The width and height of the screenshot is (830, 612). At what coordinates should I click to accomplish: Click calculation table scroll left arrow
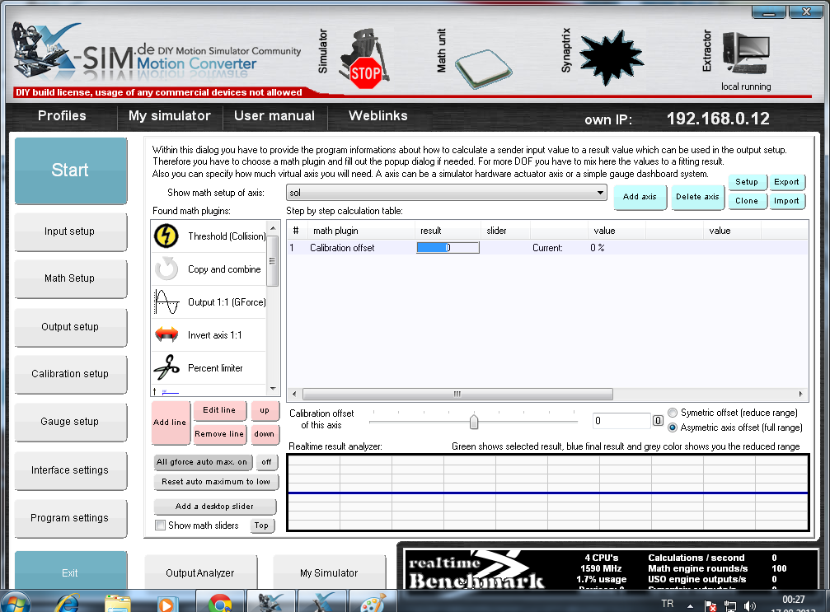[x=294, y=394]
